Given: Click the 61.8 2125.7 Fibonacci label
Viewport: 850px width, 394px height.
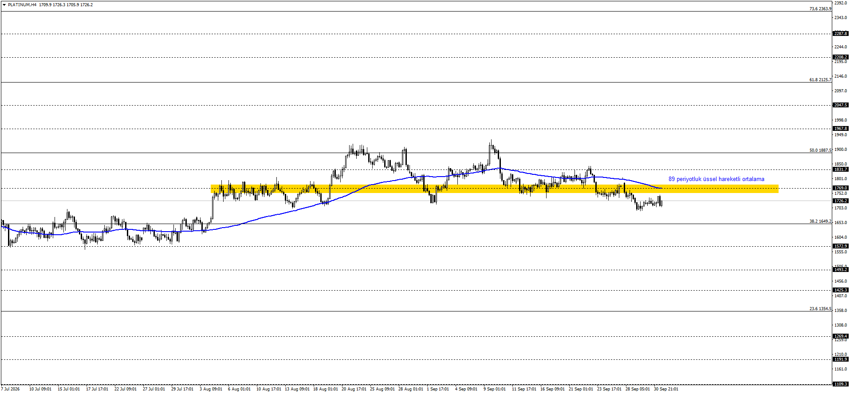Looking at the screenshot, I should point(820,80).
